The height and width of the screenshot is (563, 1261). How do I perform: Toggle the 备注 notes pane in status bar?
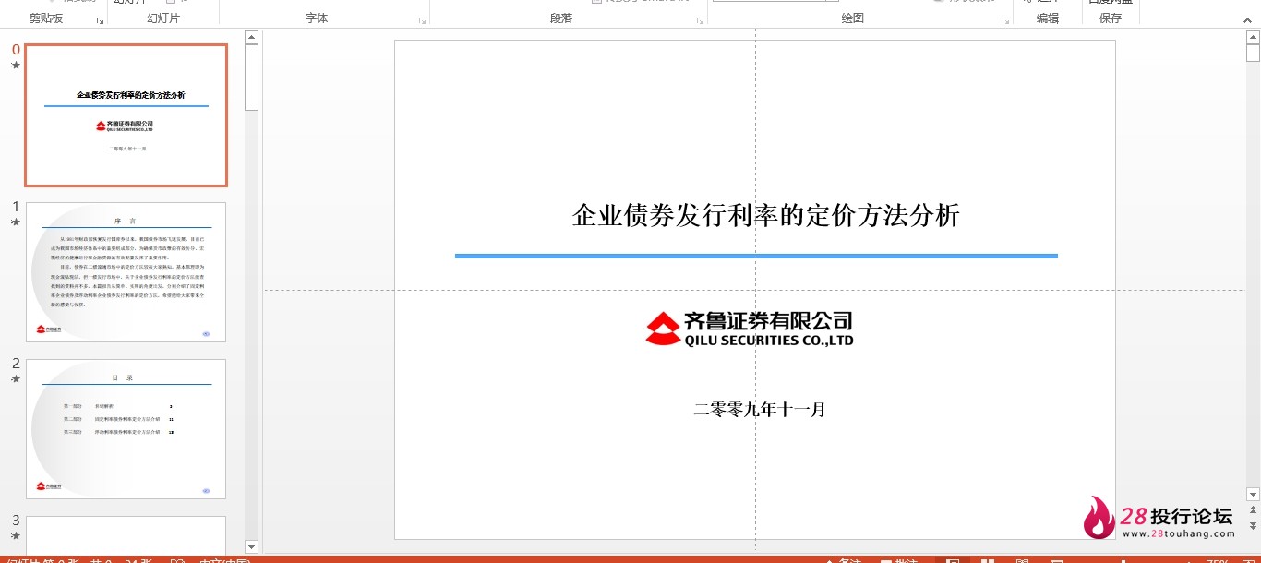pyautogui.click(x=844, y=559)
